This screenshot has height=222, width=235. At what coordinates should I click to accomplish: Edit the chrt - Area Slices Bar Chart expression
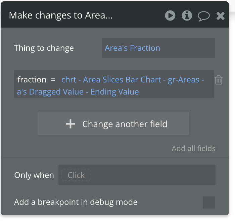tap(133, 80)
